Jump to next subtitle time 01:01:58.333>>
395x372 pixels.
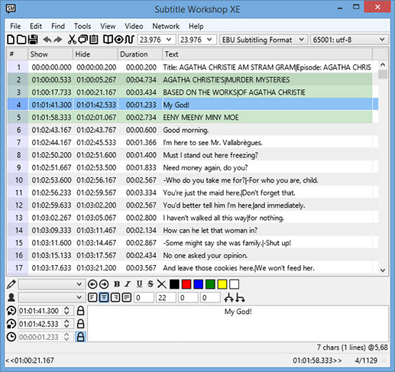[317, 361]
